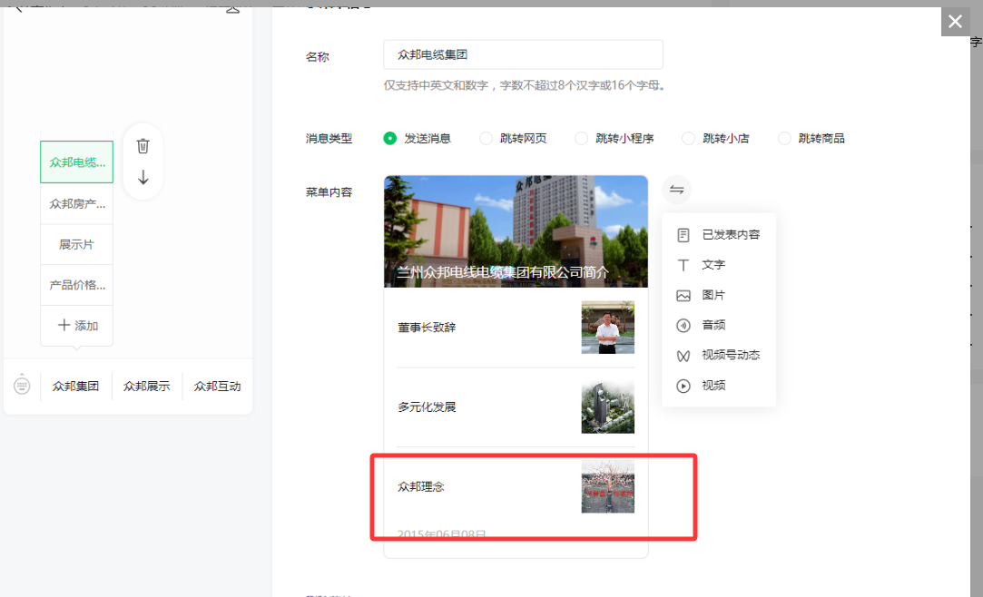Screen dimensions: 983x597
Task: Click the 众邦理念 tree thumbnail
Action: (x=607, y=486)
